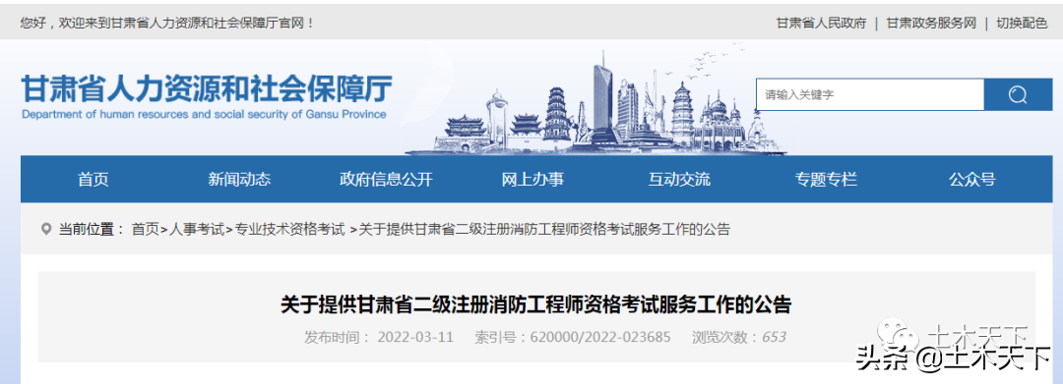This screenshot has height=384, width=1063.
Task: Click the breadcrumb's current announcement title
Action: pos(544,229)
